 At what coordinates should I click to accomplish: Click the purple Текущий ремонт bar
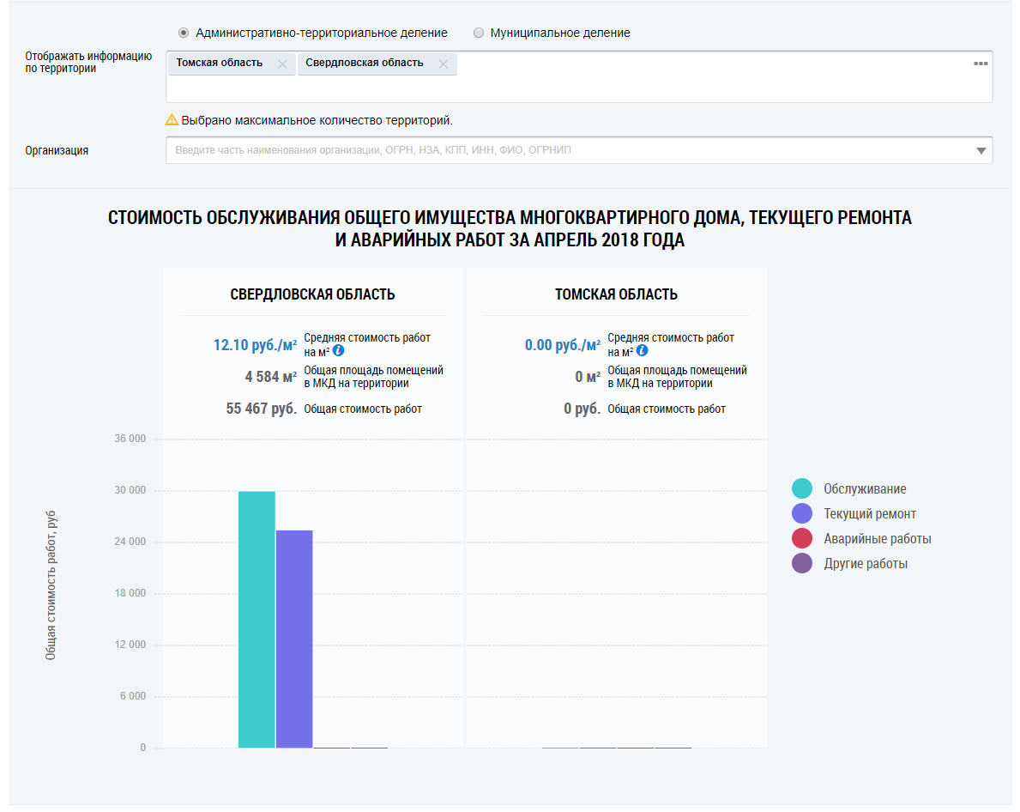point(294,639)
